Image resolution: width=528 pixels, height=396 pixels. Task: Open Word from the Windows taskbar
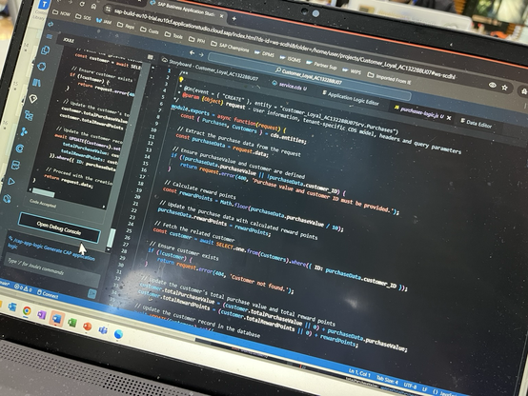pyautogui.click(x=56, y=318)
